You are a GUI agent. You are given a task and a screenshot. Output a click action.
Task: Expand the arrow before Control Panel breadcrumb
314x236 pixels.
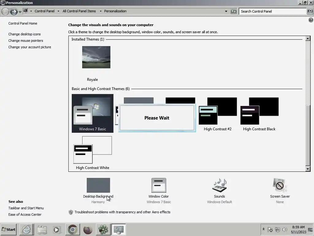pos(31,11)
